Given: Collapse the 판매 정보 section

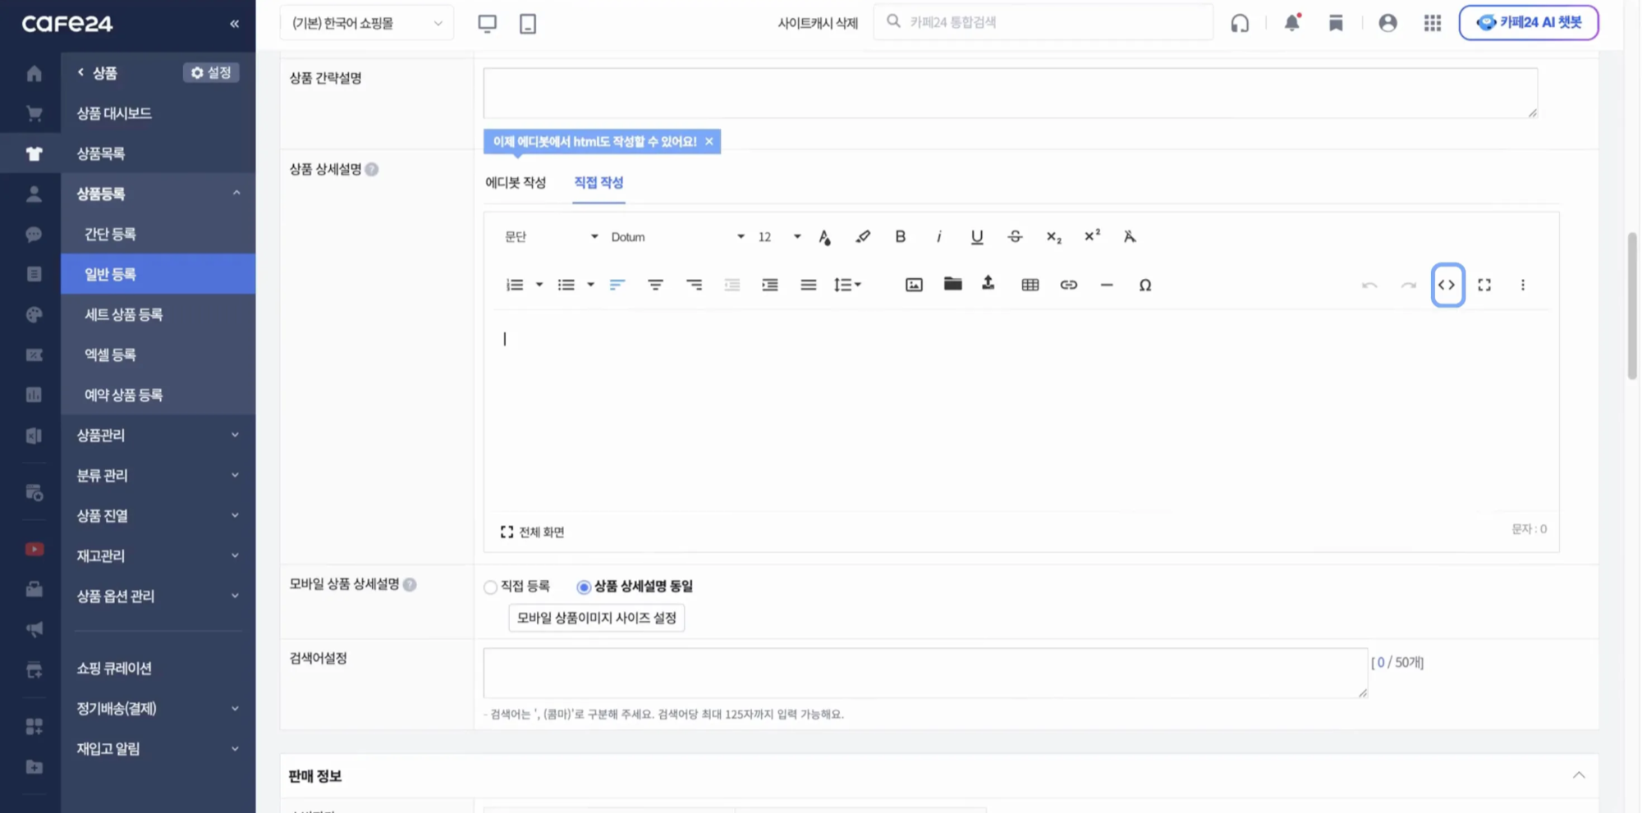Looking at the screenshot, I should (x=1578, y=775).
